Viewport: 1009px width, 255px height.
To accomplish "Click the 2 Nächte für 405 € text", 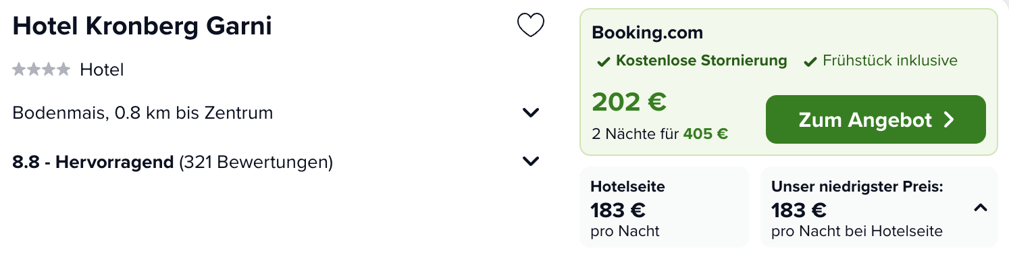I will (x=660, y=134).
